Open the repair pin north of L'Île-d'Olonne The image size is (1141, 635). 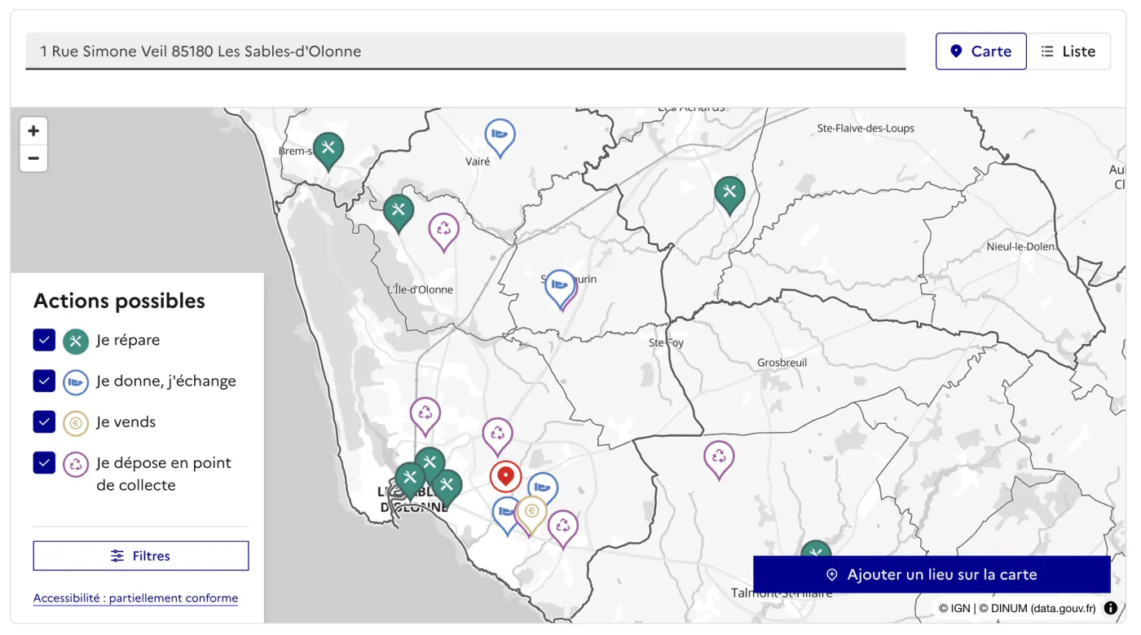tap(399, 214)
